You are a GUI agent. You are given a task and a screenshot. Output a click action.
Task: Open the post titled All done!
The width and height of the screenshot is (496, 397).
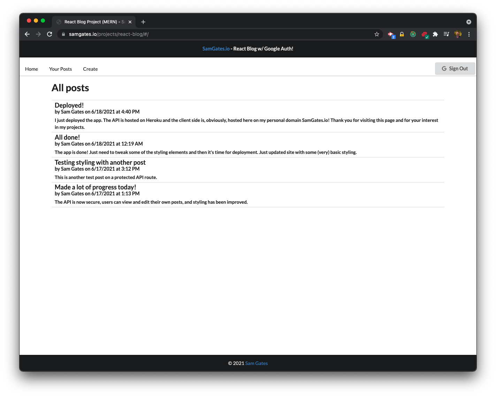(67, 137)
